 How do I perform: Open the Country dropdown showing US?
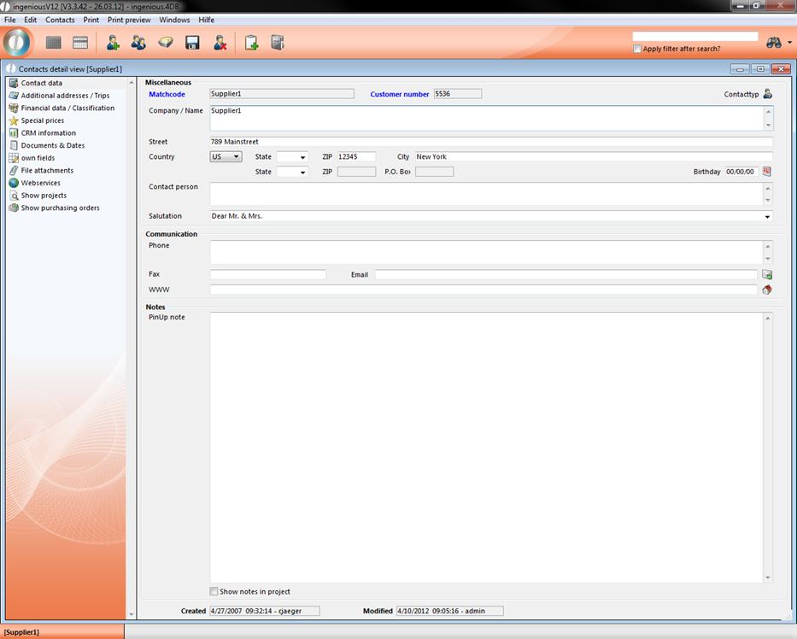point(226,157)
